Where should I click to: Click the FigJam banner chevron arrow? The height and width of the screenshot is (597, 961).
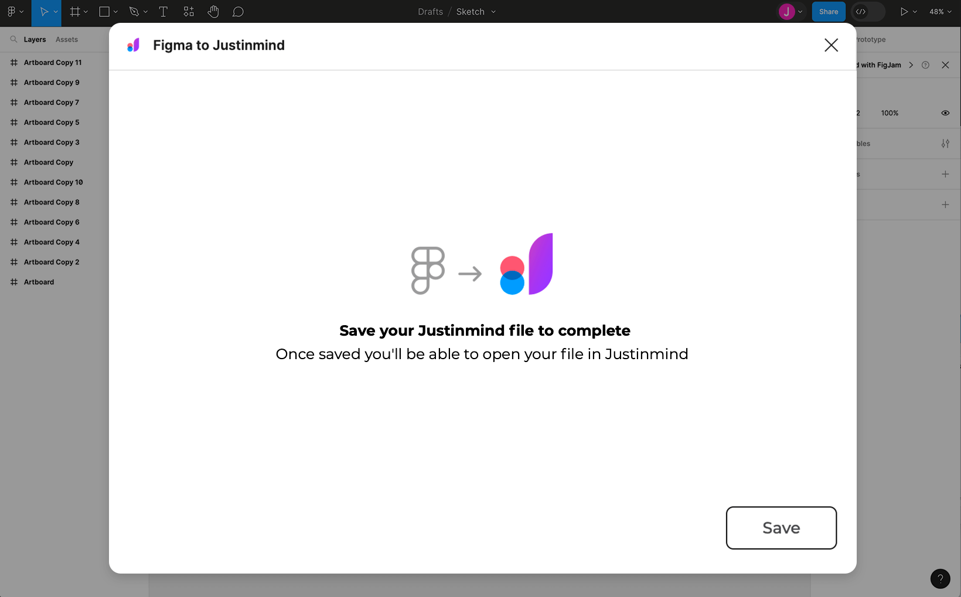[911, 65]
